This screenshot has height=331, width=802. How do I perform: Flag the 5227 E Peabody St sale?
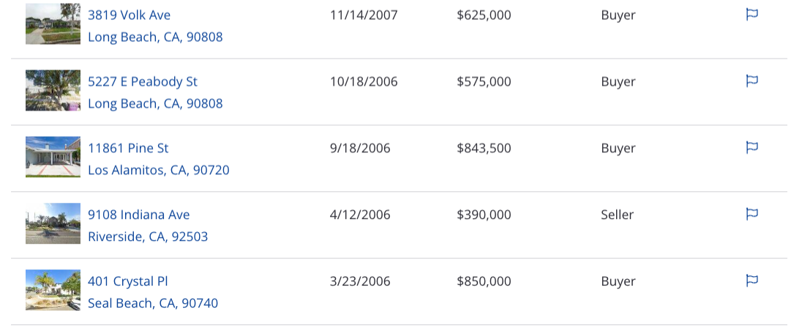(x=752, y=81)
